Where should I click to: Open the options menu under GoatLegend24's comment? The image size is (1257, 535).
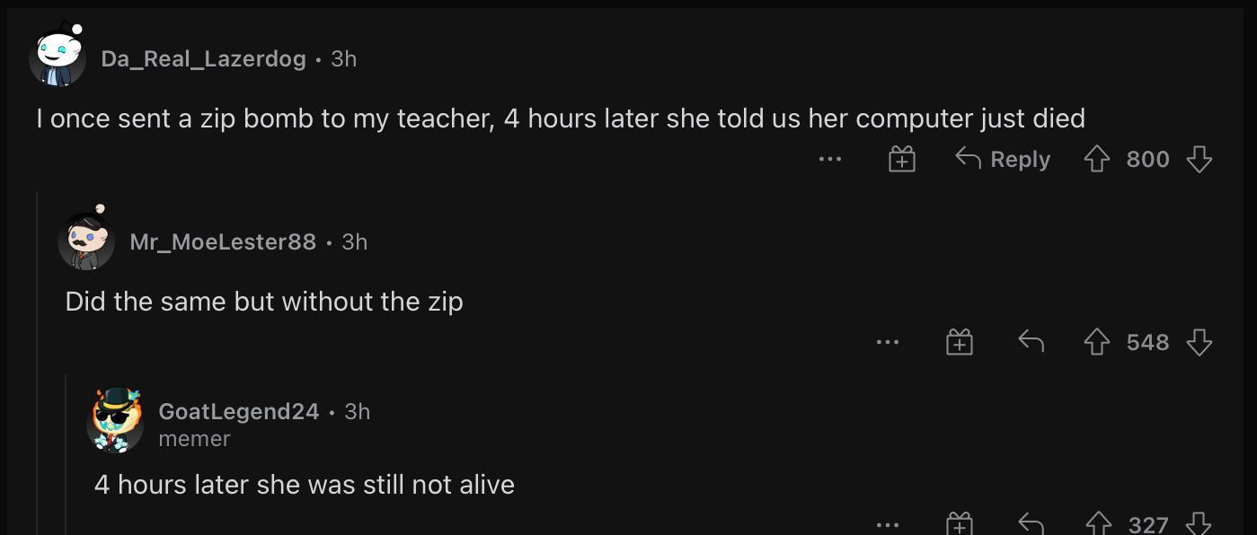pos(888,522)
